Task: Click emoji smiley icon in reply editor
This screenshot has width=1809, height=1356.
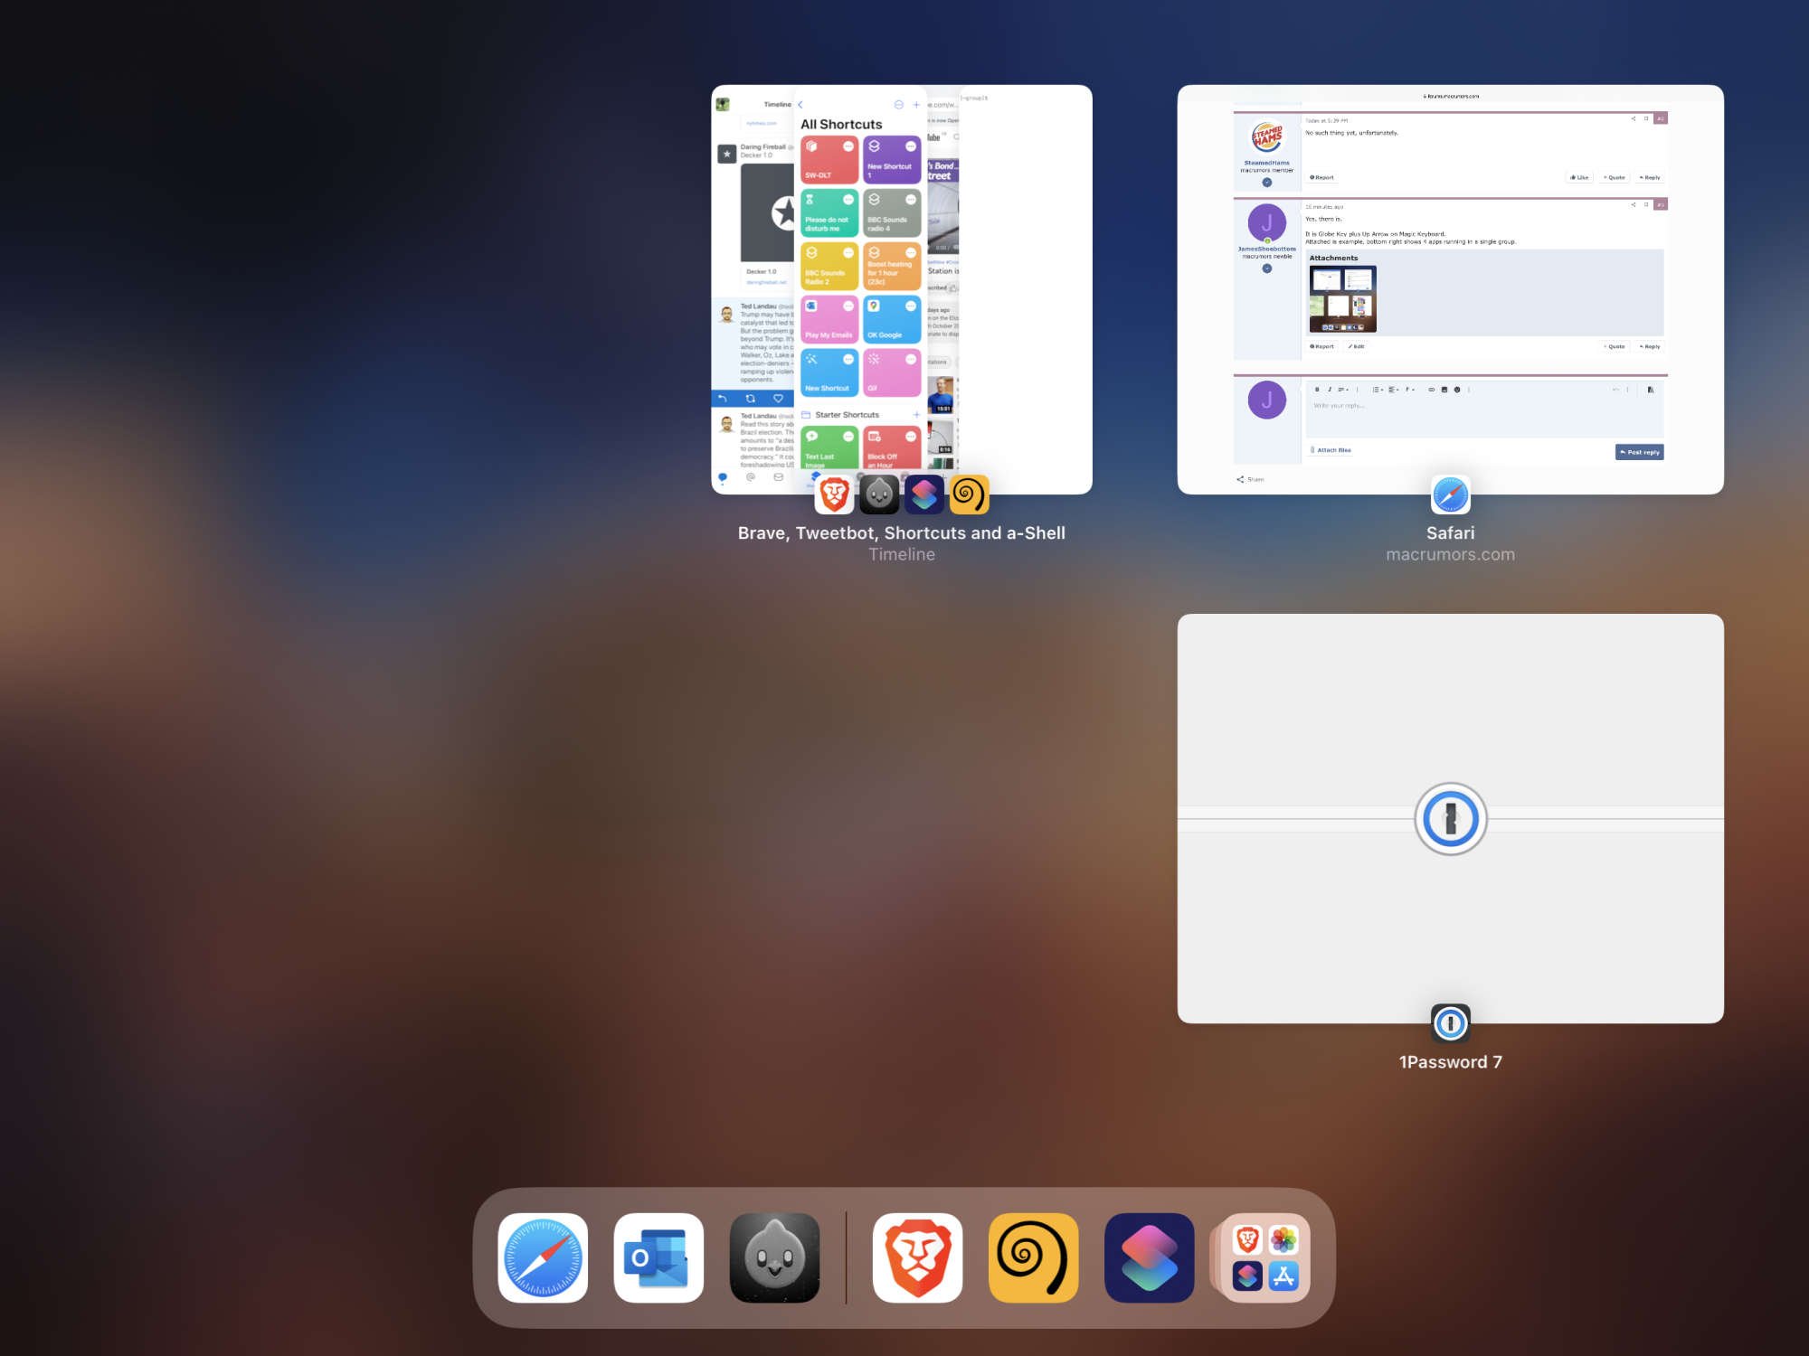Action: coord(1457,390)
